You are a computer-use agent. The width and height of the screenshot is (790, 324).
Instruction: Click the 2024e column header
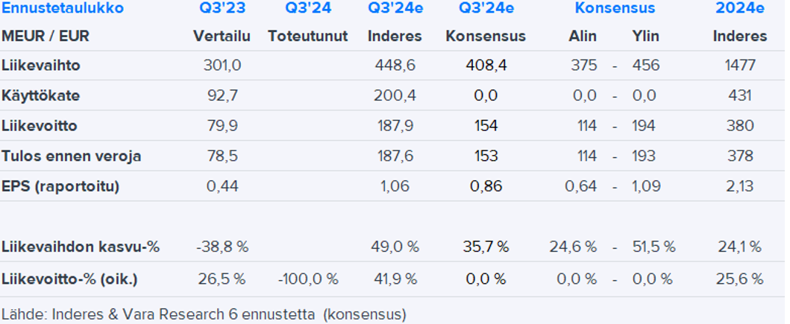click(739, 9)
